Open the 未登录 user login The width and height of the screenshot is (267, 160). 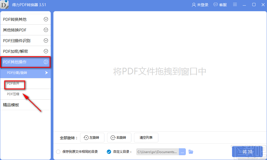pos(200,5)
